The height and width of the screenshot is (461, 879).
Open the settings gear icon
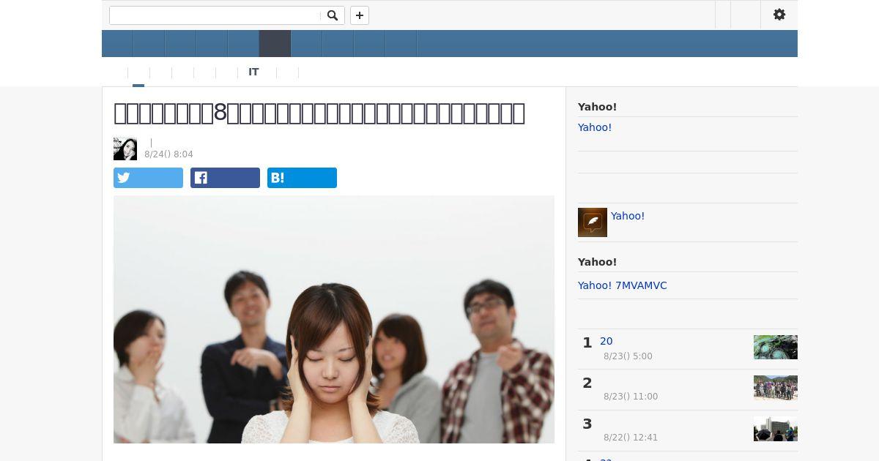[x=779, y=15]
